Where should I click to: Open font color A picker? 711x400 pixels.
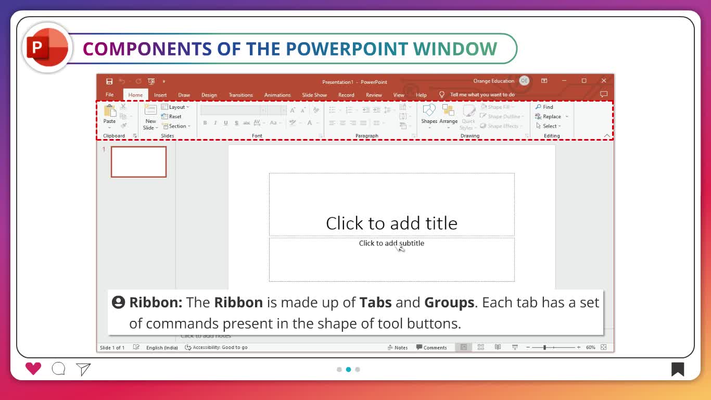(312, 123)
